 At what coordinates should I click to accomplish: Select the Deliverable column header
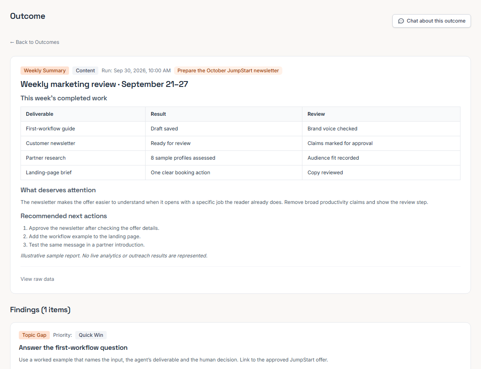point(83,114)
